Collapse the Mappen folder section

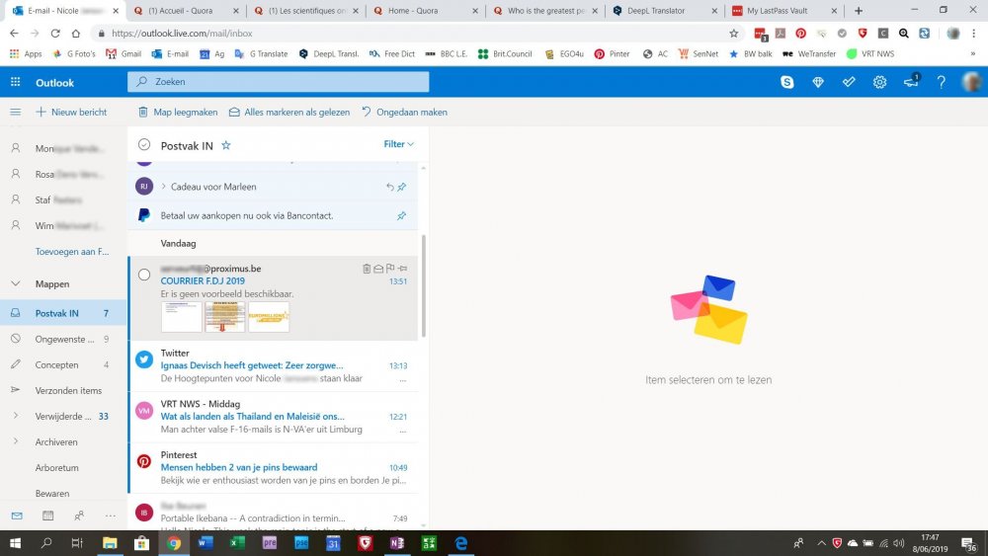point(16,284)
